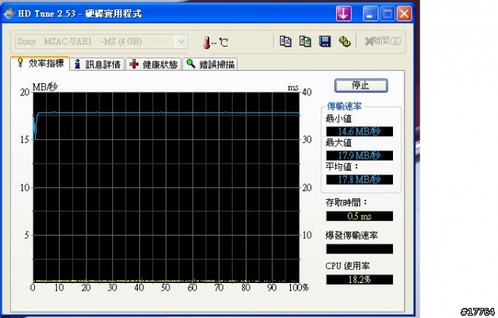Click the average value 17.8 MB/秒 field
The image size is (498, 318).
pos(359,180)
